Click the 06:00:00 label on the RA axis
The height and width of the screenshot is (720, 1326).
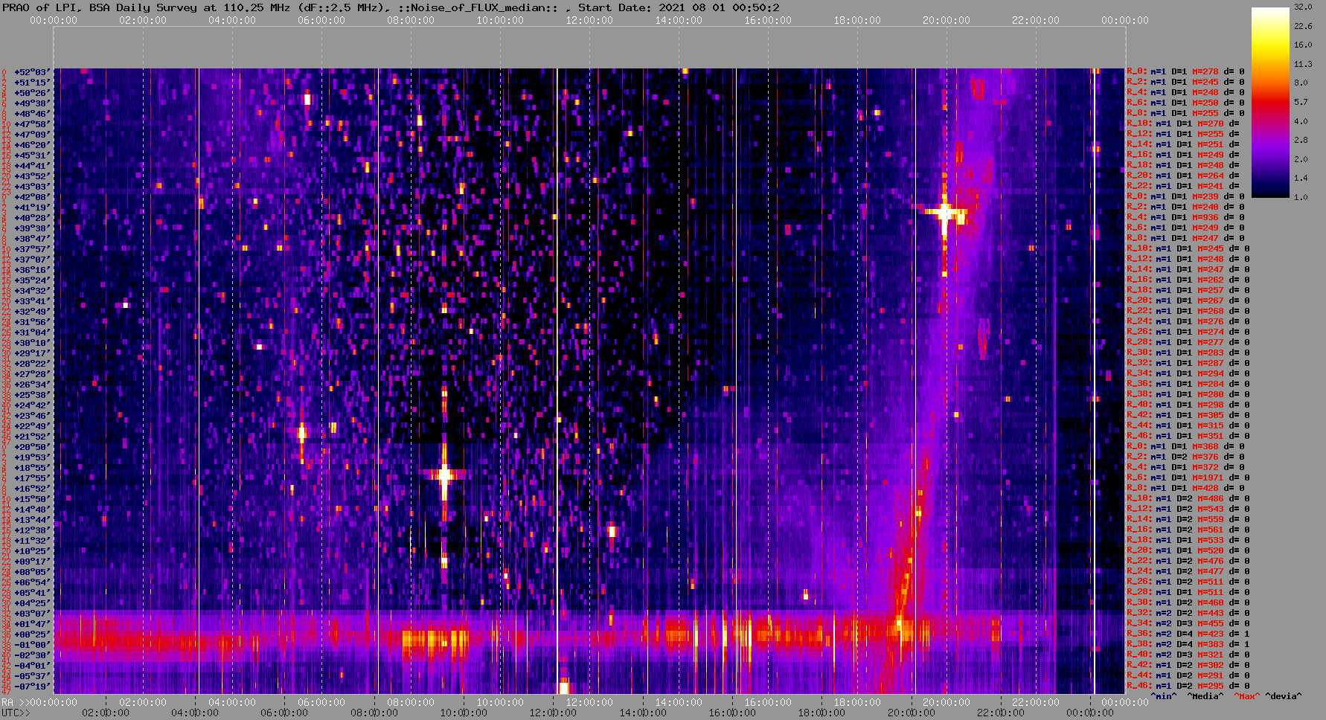point(321,702)
